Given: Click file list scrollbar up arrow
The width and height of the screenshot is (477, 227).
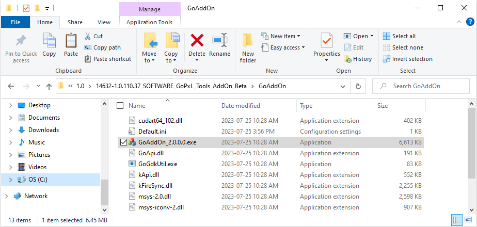Looking at the screenshot, I should 472,104.
